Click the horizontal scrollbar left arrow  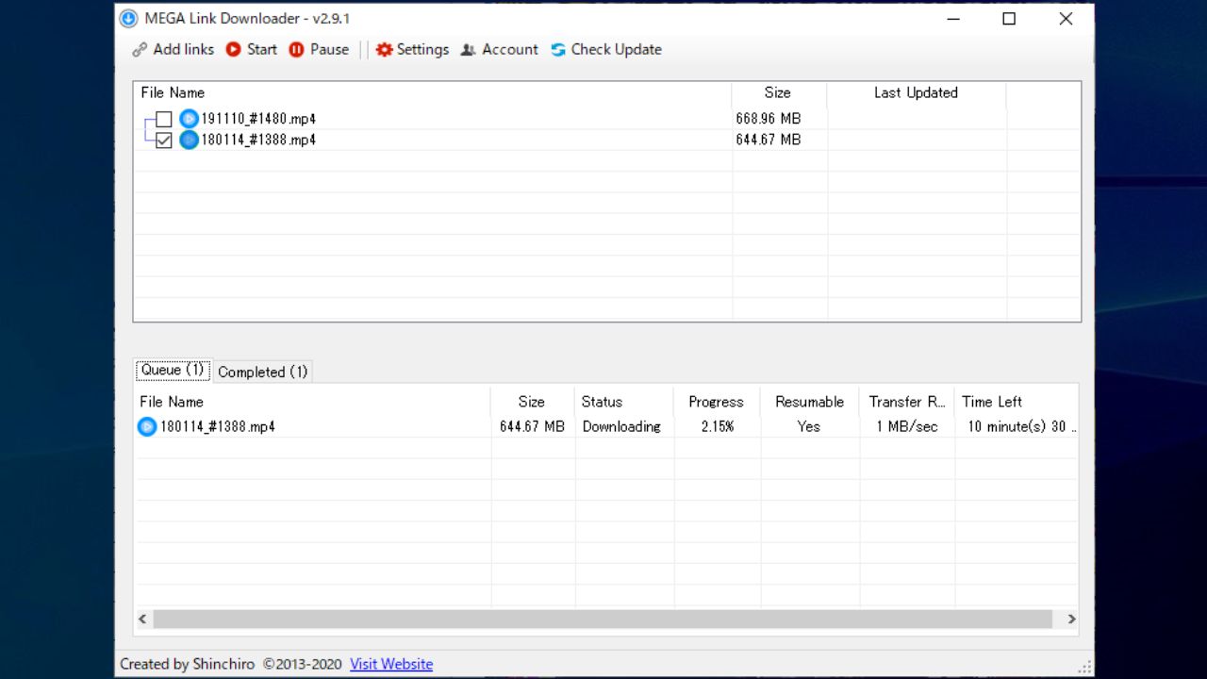[143, 619]
